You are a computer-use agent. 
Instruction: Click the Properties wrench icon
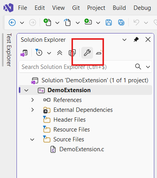click(x=87, y=53)
